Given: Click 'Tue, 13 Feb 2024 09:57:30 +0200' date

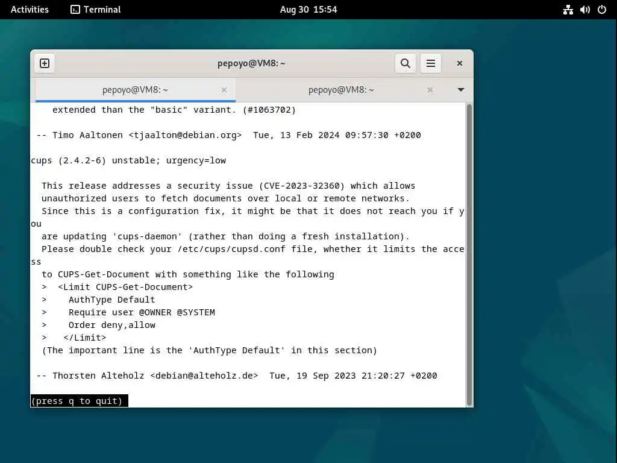Looking at the screenshot, I should coord(337,135).
